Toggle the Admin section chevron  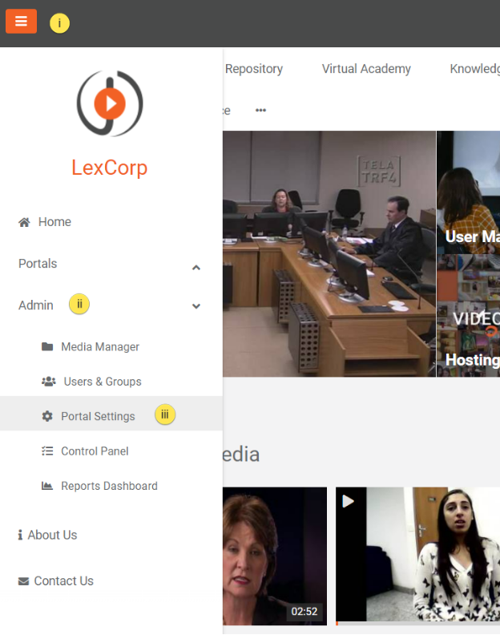(x=196, y=305)
